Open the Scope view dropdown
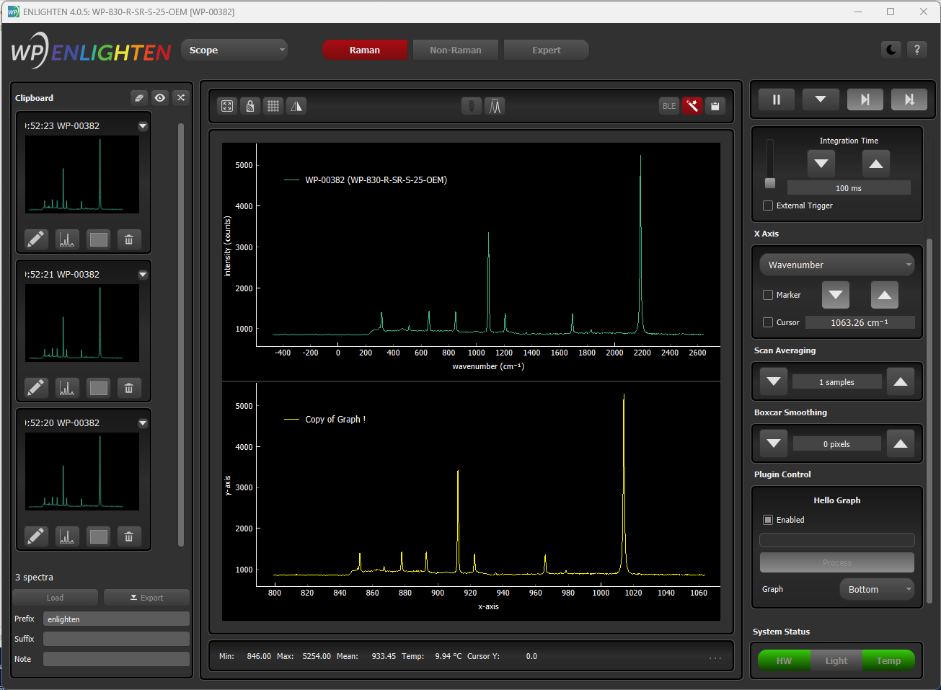This screenshot has height=690, width=941. (234, 50)
